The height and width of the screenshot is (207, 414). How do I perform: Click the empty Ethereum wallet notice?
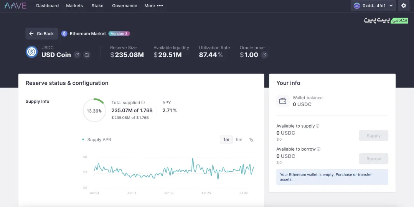coord(332,177)
